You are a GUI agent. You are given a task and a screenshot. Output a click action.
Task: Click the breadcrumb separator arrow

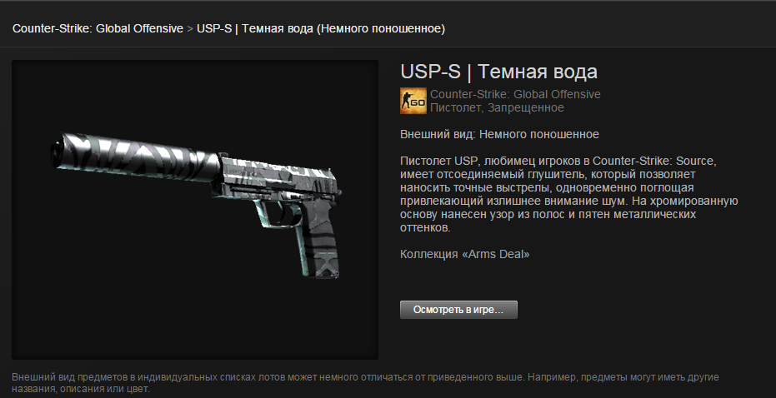[x=190, y=28]
